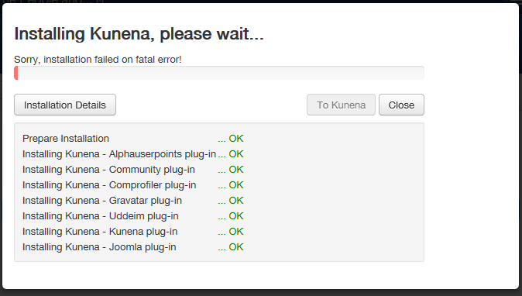Click the 'installation failed on fatal error' message
This screenshot has width=522, height=296.
click(98, 60)
